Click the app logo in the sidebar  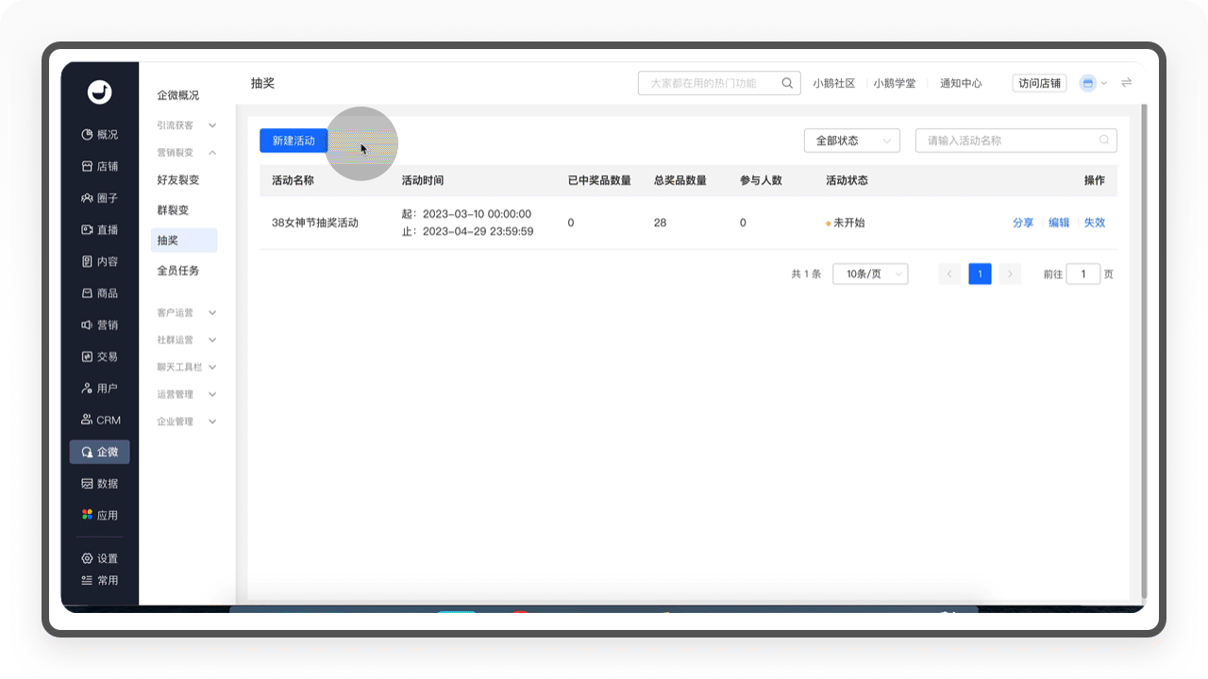point(99,91)
